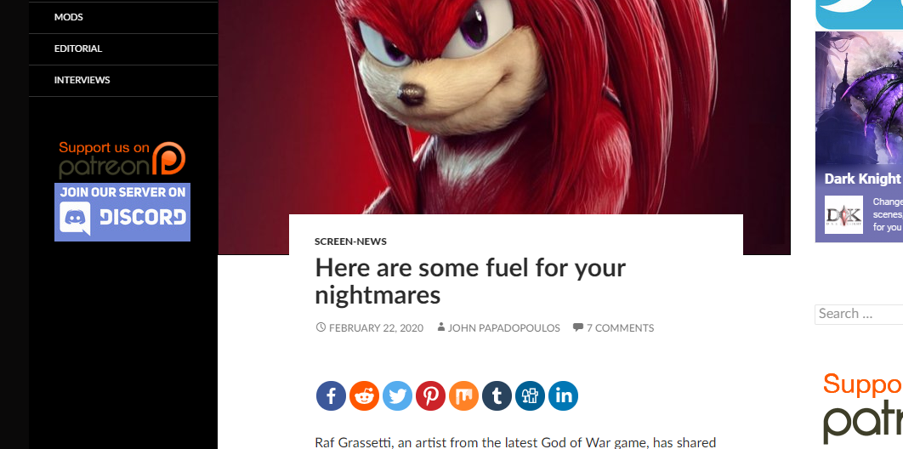The image size is (903, 449).
Task: Share article on Reddit icon
Action: [365, 395]
